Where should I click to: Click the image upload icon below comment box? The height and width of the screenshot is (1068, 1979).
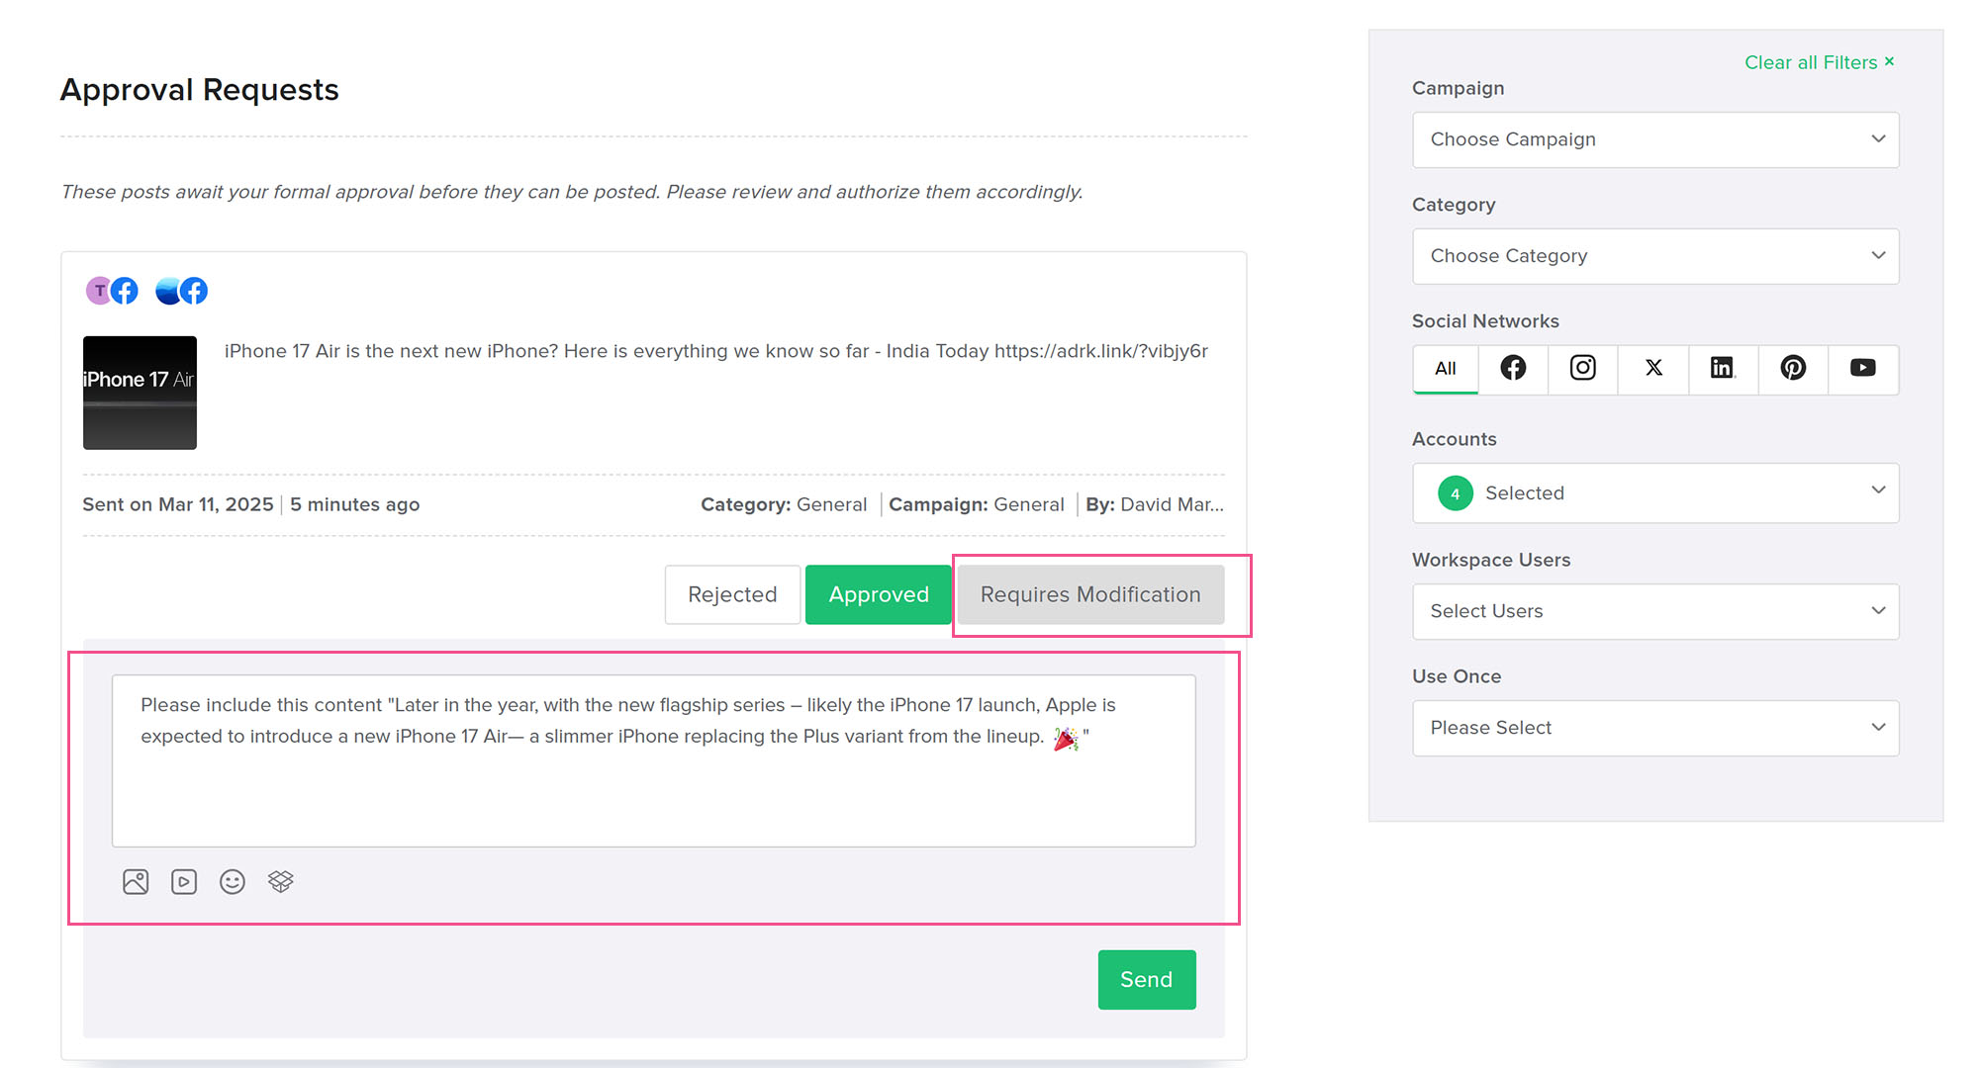[136, 881]
